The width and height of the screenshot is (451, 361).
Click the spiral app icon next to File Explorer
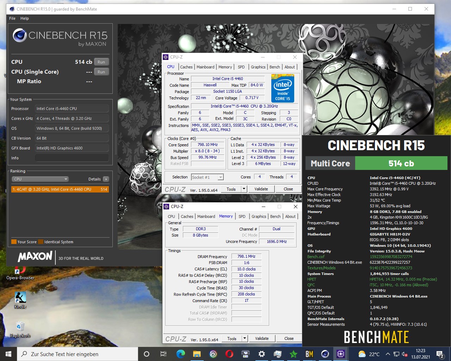tap(213, 354)
